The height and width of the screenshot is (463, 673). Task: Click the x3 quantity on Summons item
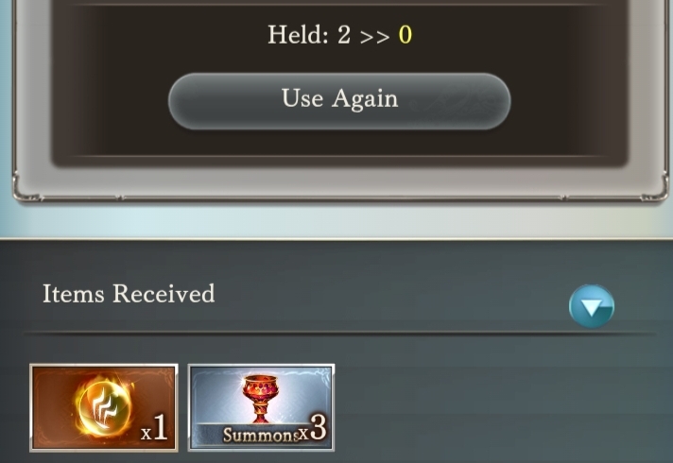point(313,428)
